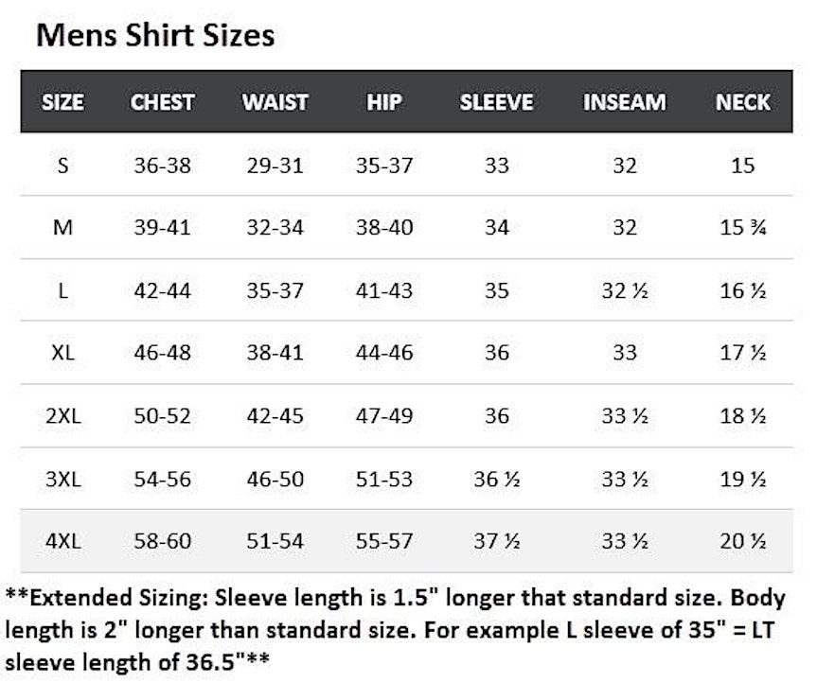The width and height of the screenshot is (817, 700).
Task: Click the Mens Shirt Sizes title
Action: coord(155,35)
